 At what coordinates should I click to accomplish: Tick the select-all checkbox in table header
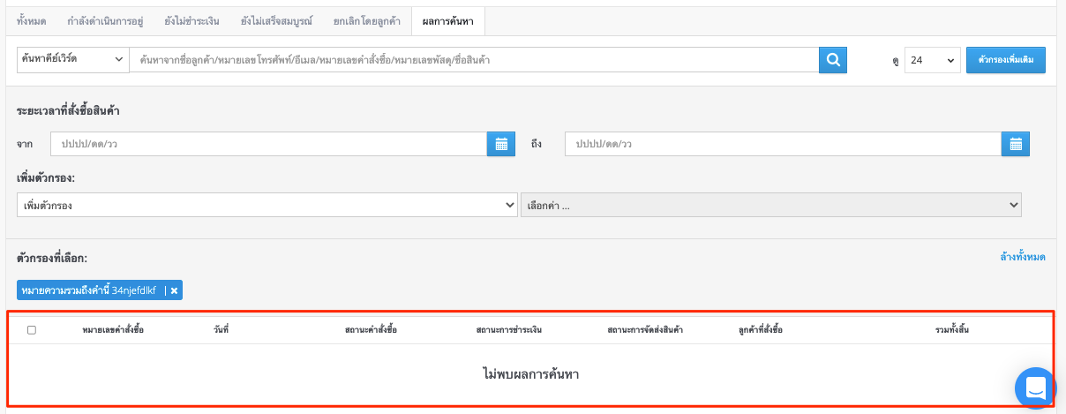[32, 330]
